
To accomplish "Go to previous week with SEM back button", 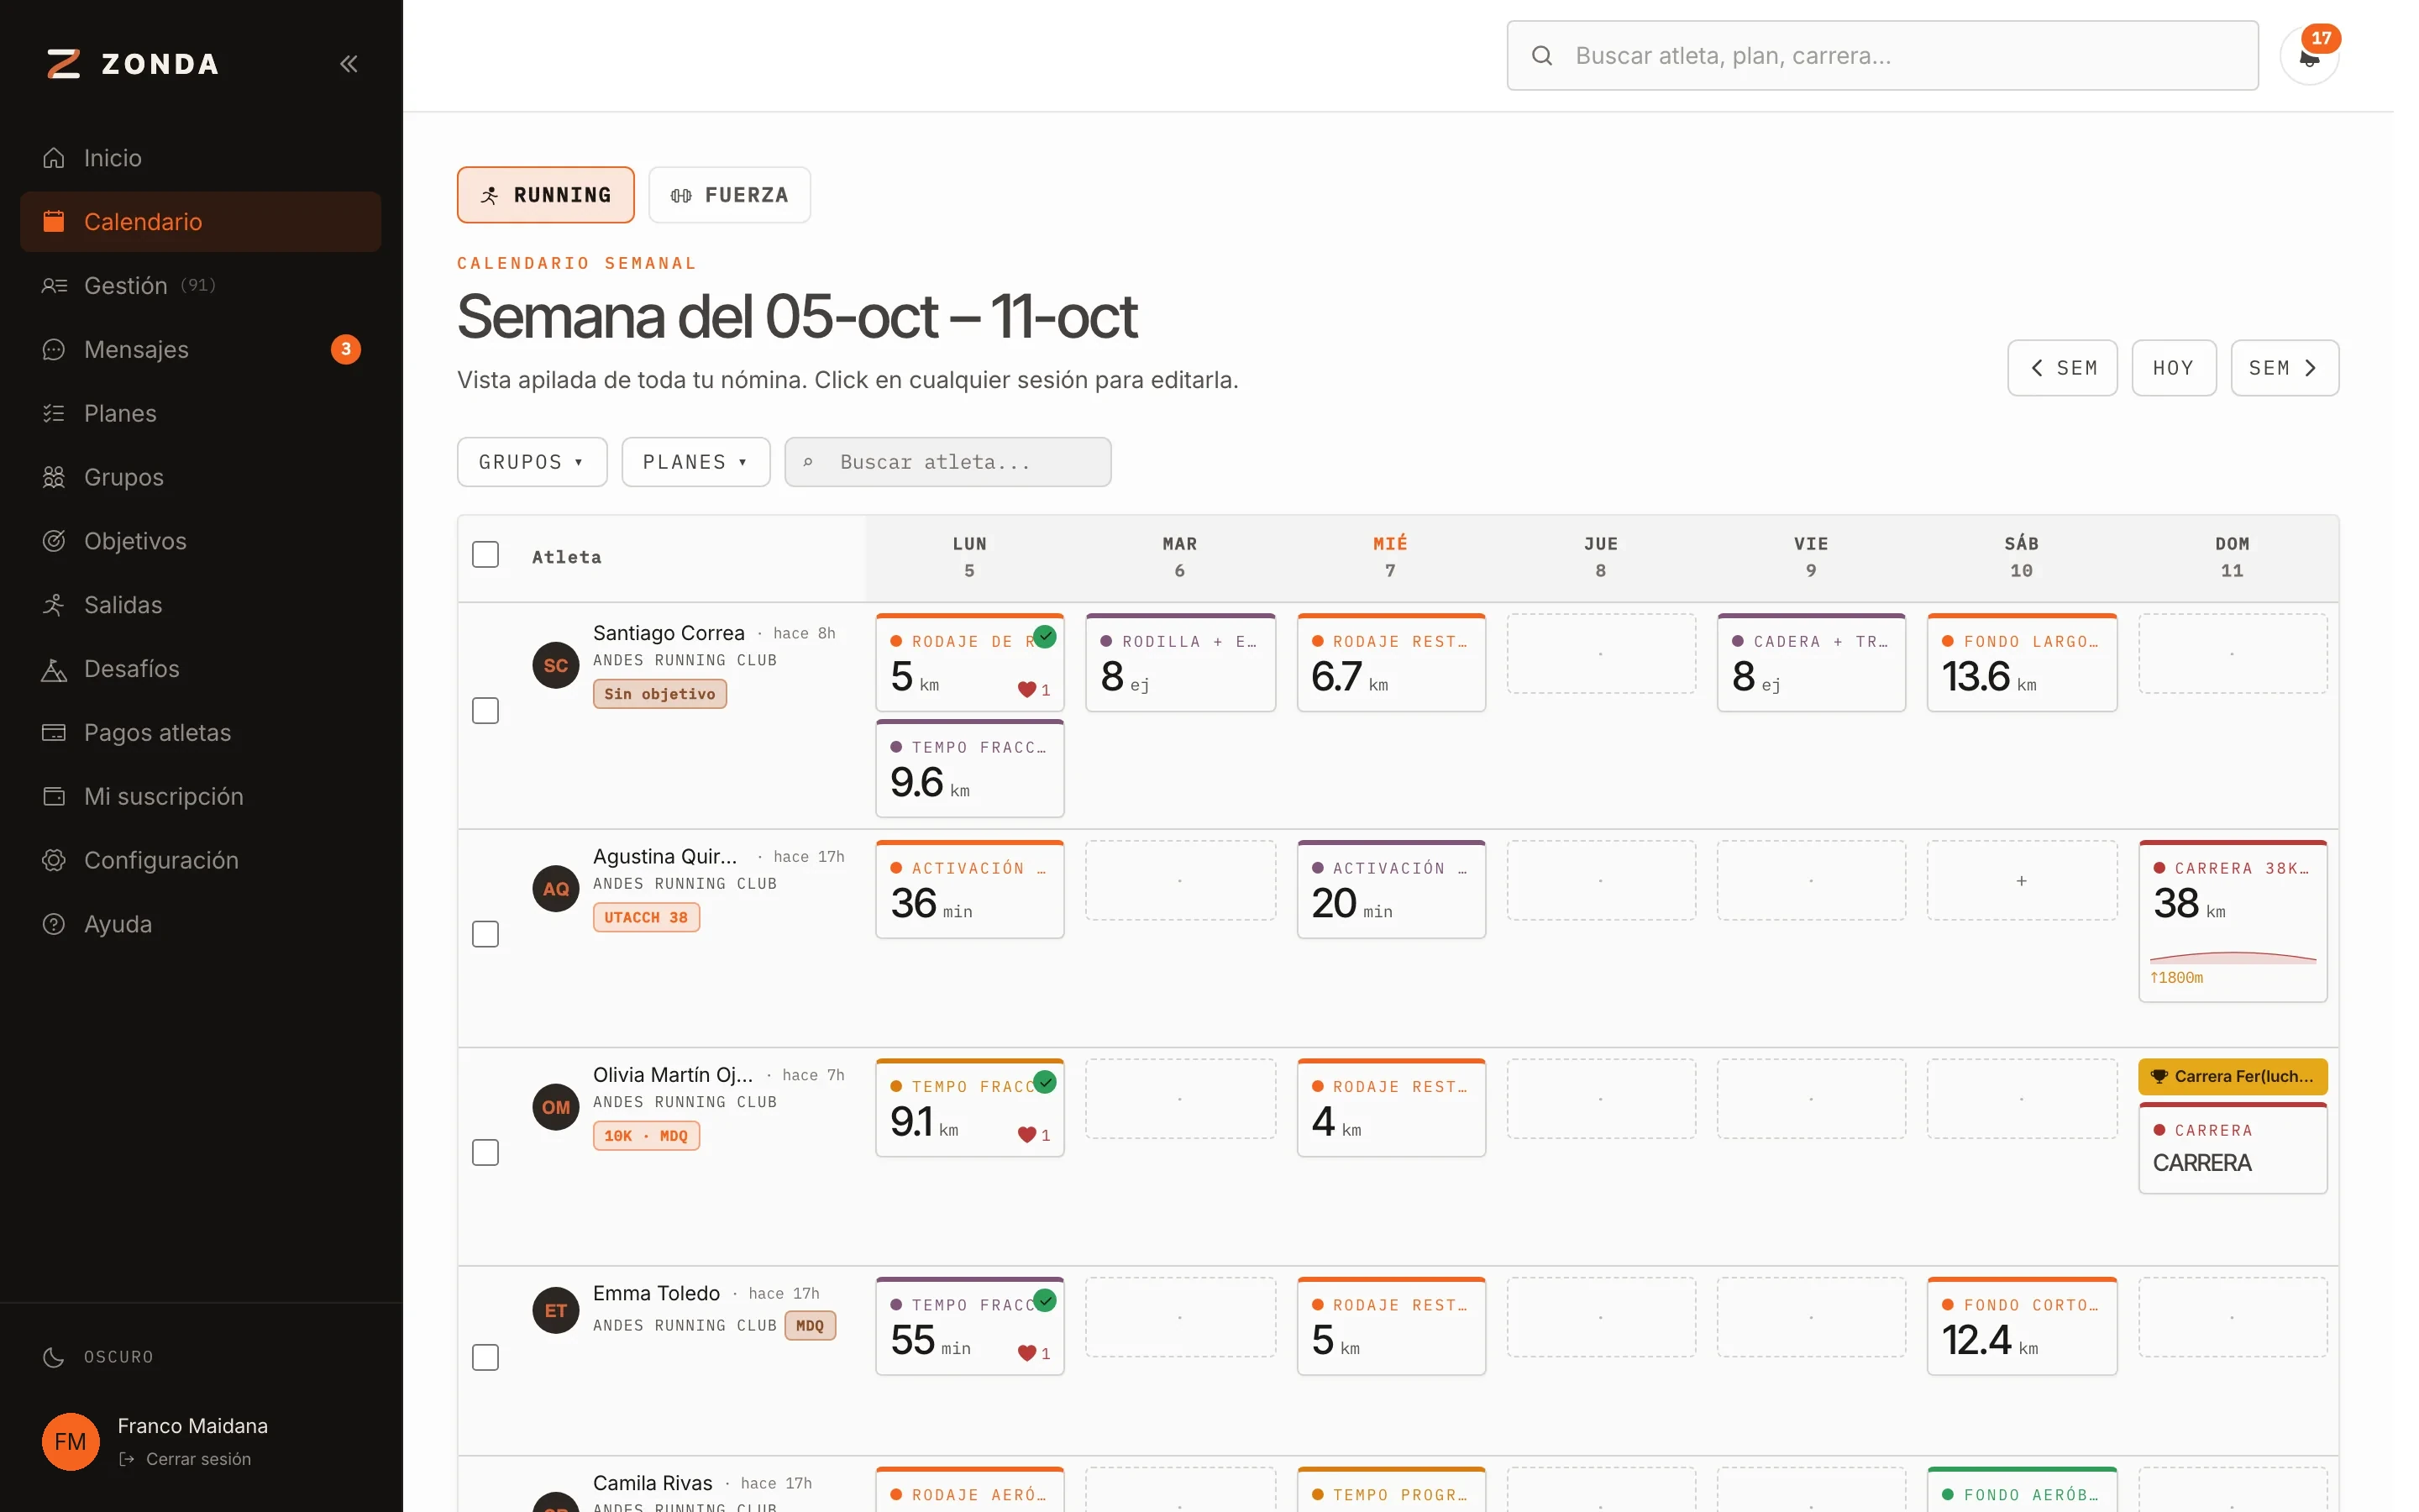I will point(2062,368).
